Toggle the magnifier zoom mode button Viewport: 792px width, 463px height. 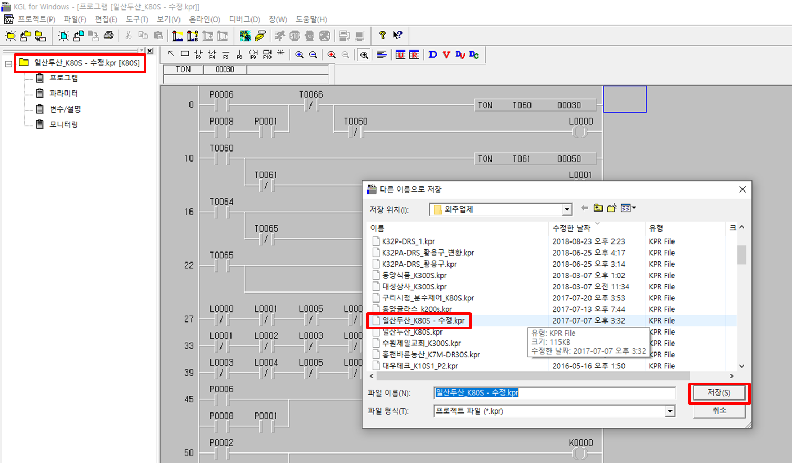(365, 54)
